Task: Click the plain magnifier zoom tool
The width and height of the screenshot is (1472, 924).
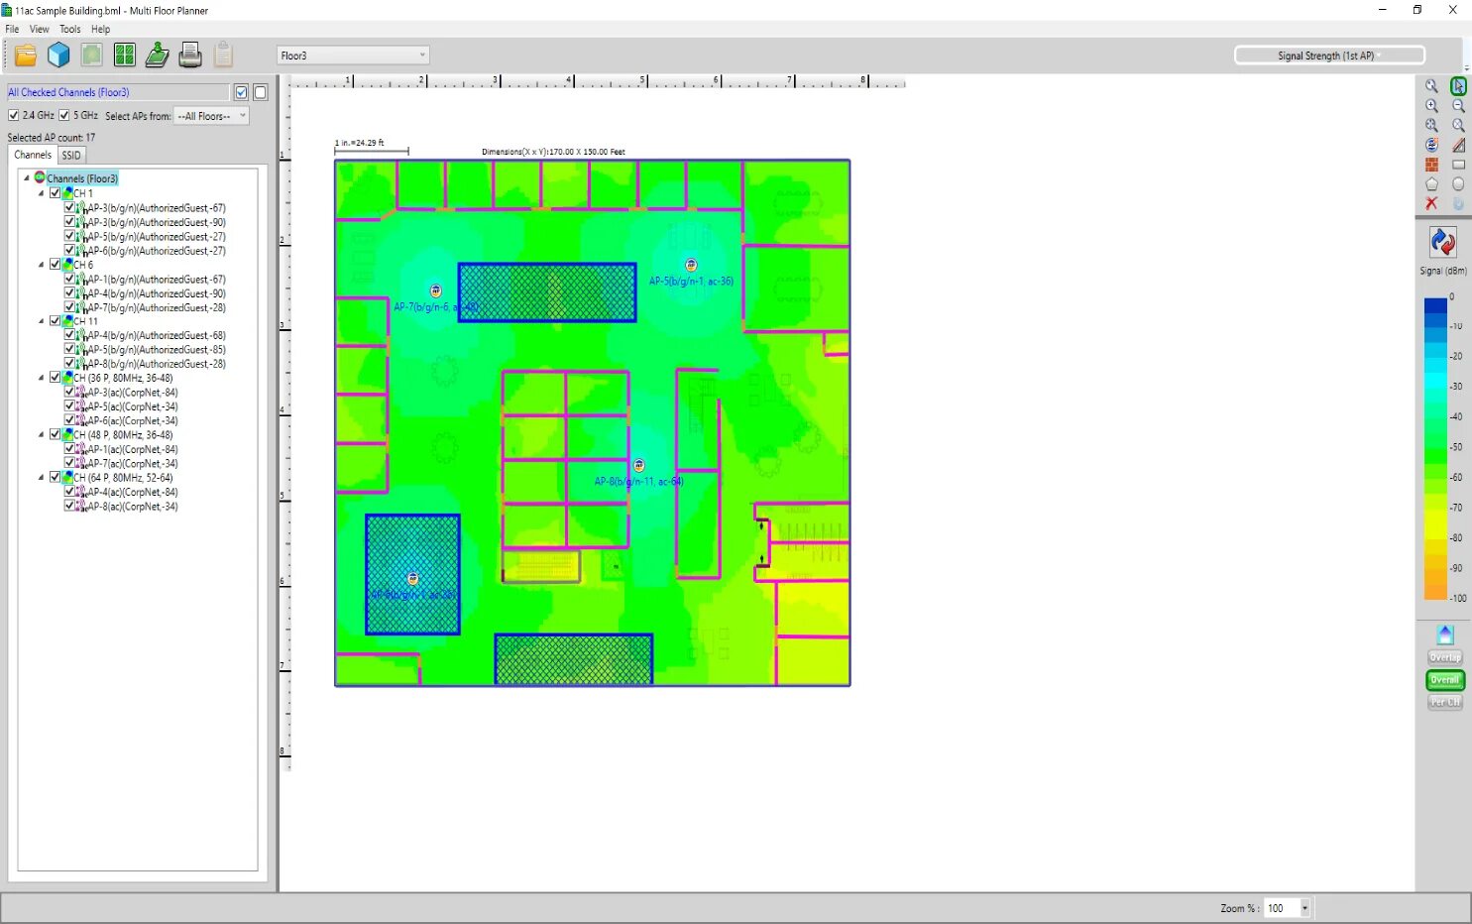Action: point(1431,86)
